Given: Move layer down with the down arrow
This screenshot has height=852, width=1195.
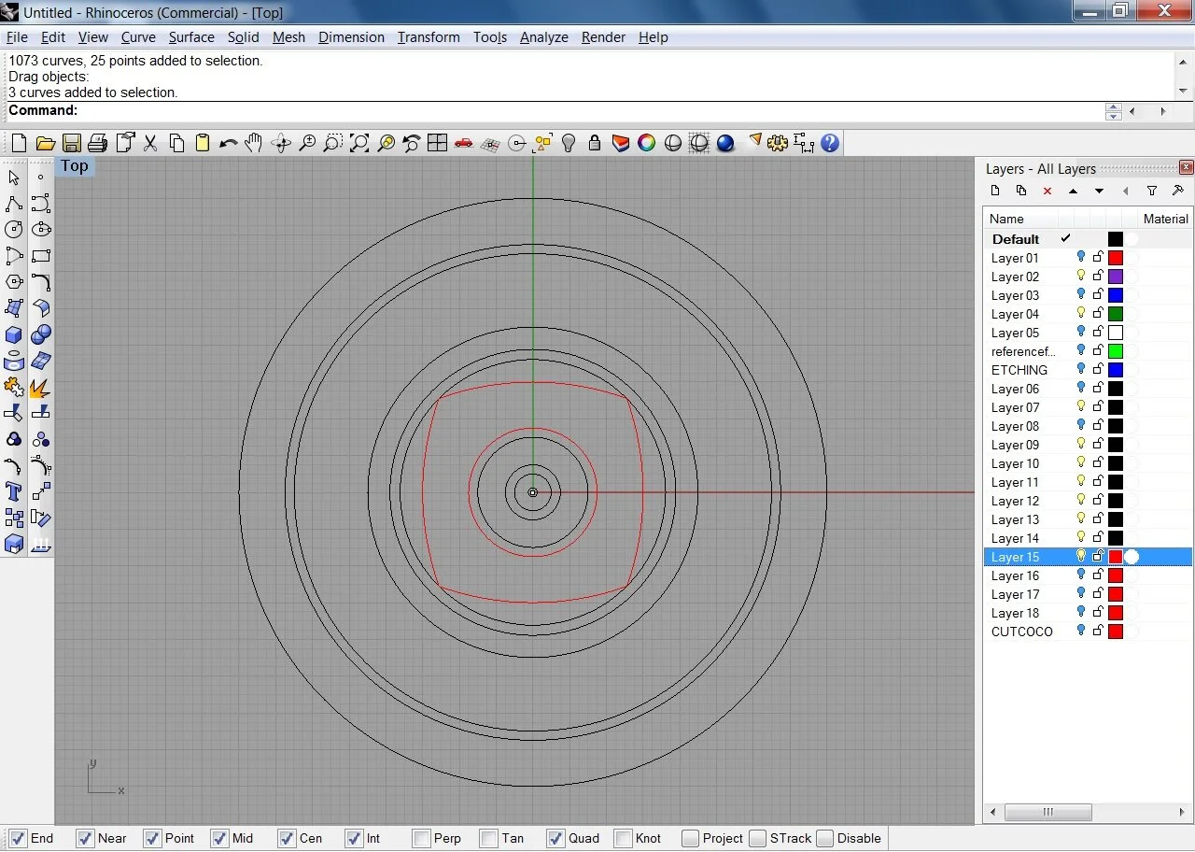Looking at the screenshot, I should 1100,191.
